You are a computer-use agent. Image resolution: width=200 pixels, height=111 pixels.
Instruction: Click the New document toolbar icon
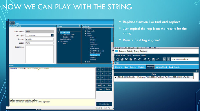point(118,59)
